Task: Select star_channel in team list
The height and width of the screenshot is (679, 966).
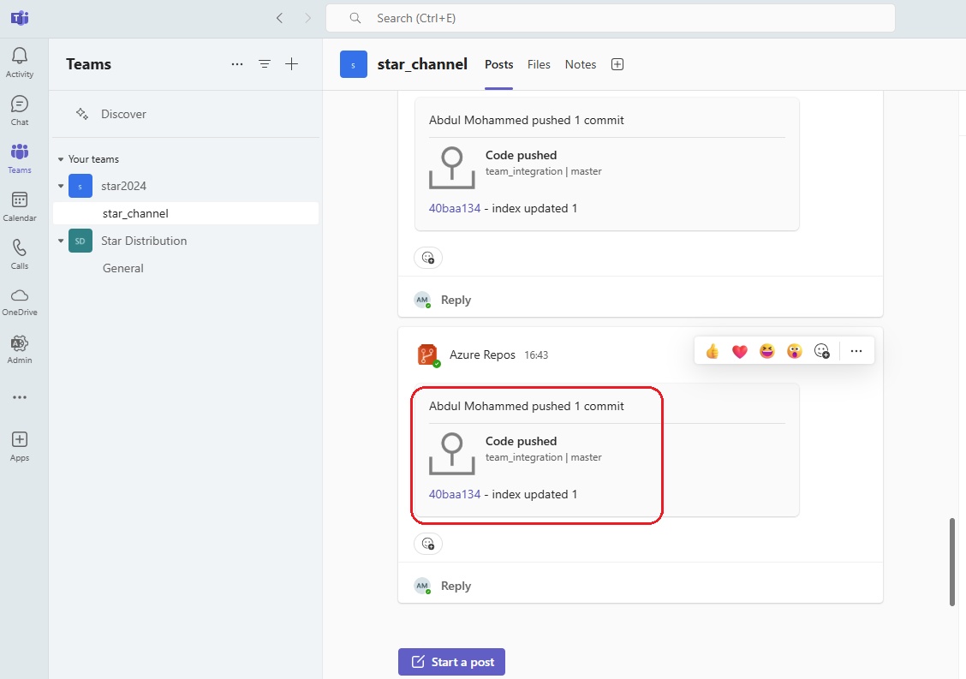Action: pyautogui.click(x=186, y=213)
